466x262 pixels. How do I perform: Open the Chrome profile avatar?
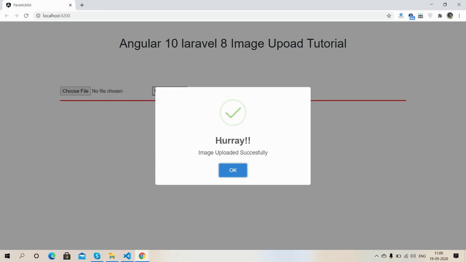click(x=450, y=16)
